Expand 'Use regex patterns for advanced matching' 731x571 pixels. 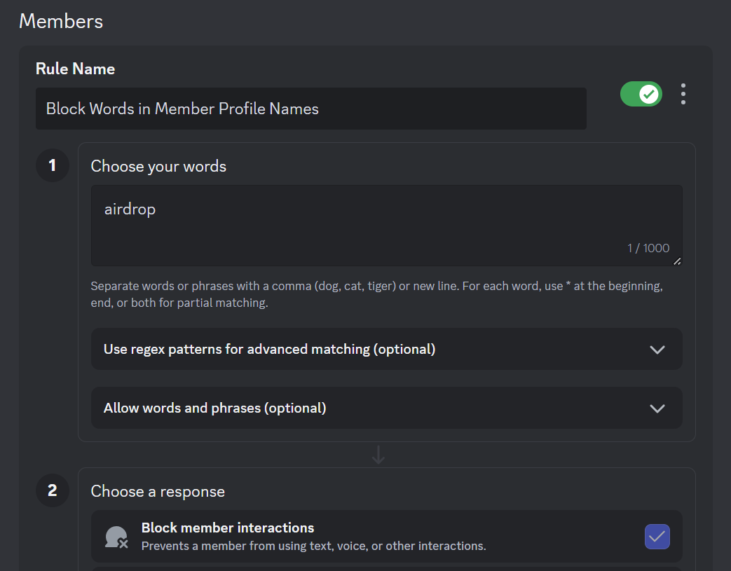pos(269,349)
